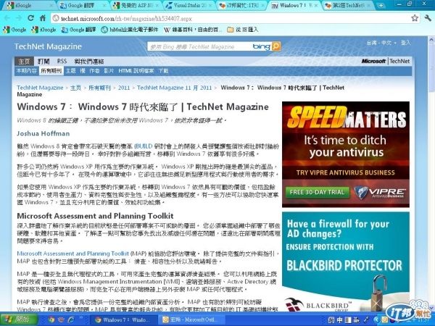435x326 pixels.
Task: Open the Google bookmark in bookmarks bar
Action: (14, 30)
